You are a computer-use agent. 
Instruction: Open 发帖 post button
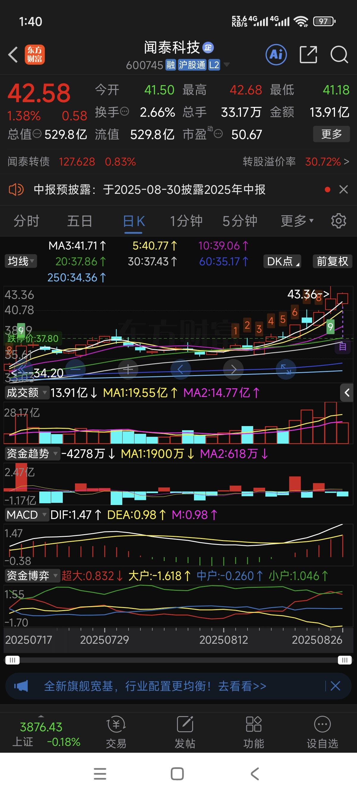[185, 733]
